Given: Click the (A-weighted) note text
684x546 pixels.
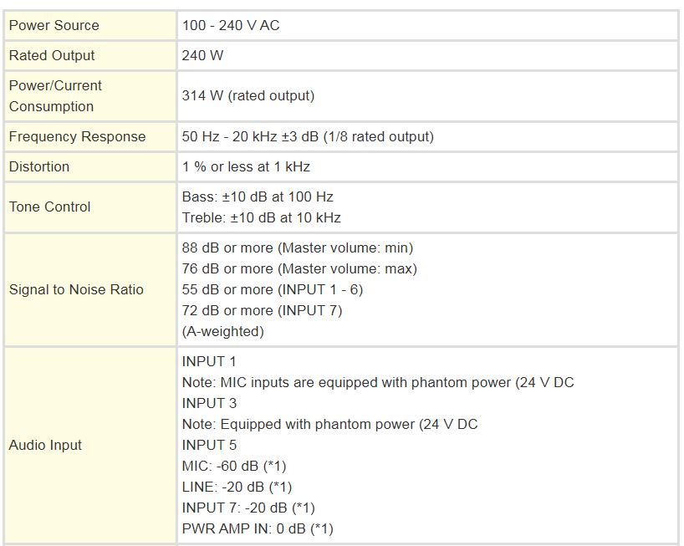Looking at the screenshot, I should 222,331.
